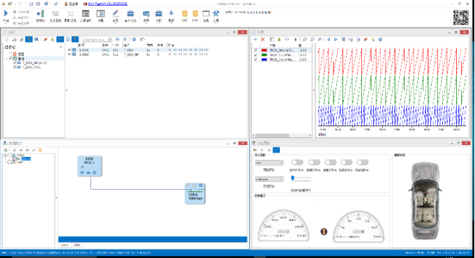Screen dimensions: 475x258
Task: Switch to the LIN1 tab in the simulation panel
Action: pyautogui.click(x=77, y=245)
